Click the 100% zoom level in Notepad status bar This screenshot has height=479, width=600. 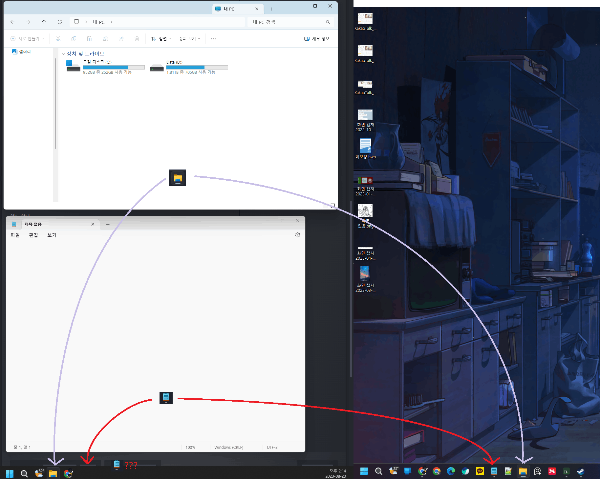(x=190, y=447)
